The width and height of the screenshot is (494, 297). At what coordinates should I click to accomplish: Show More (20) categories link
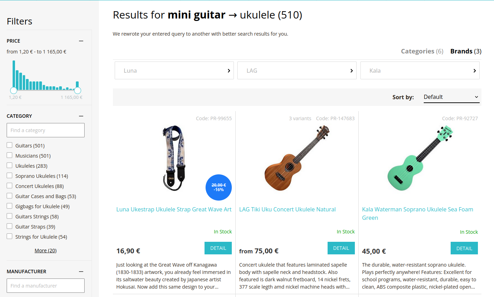[45, 251]
